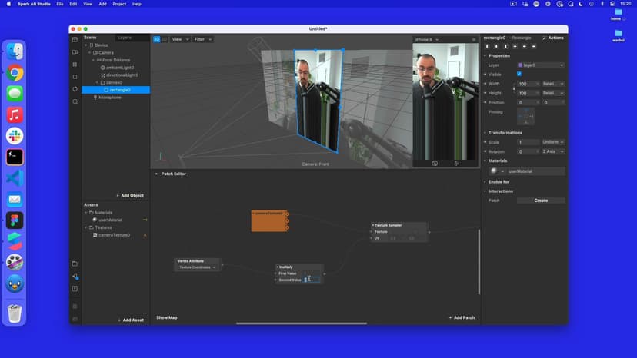Click fifth alignment icon in inspector

pos(525,47)
